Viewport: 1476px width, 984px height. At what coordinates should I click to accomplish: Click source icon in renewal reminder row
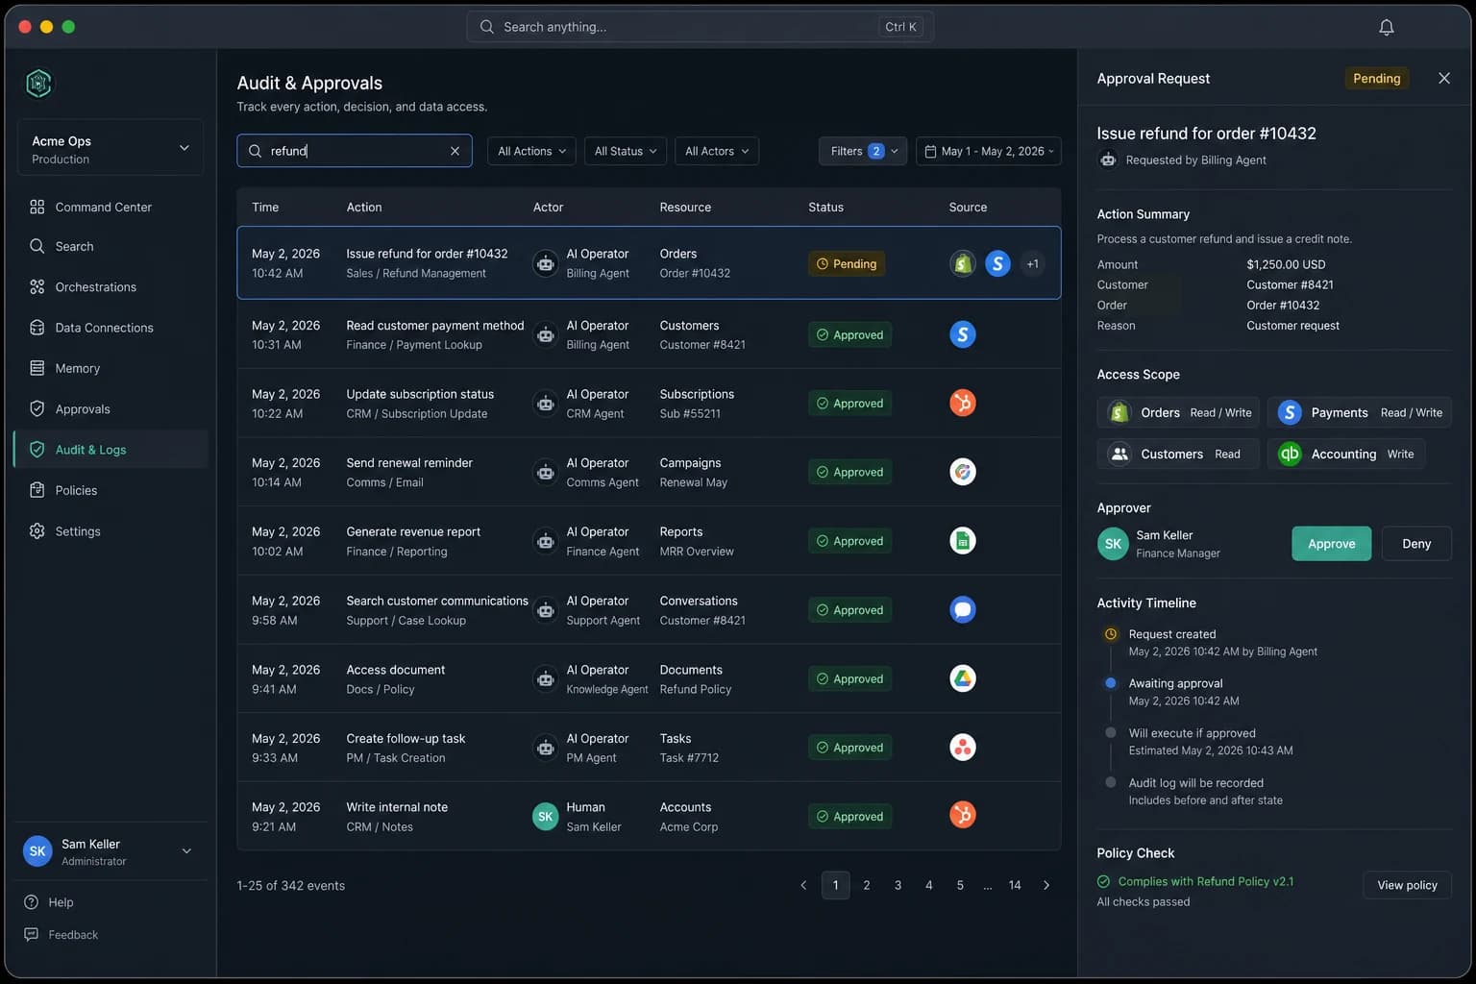click(x=963, y=472)
